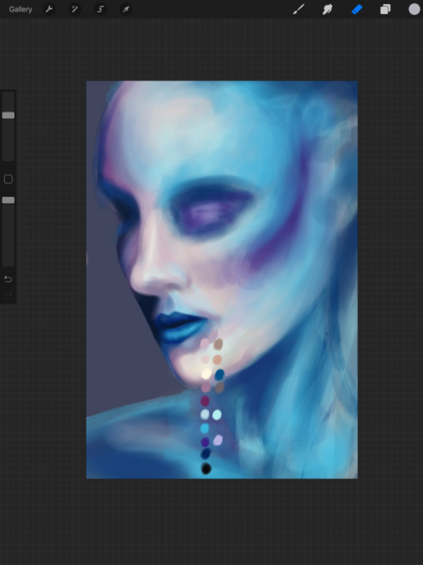Return to the Gallery
This screenshot has width=423, height=565.
(20, 9)
